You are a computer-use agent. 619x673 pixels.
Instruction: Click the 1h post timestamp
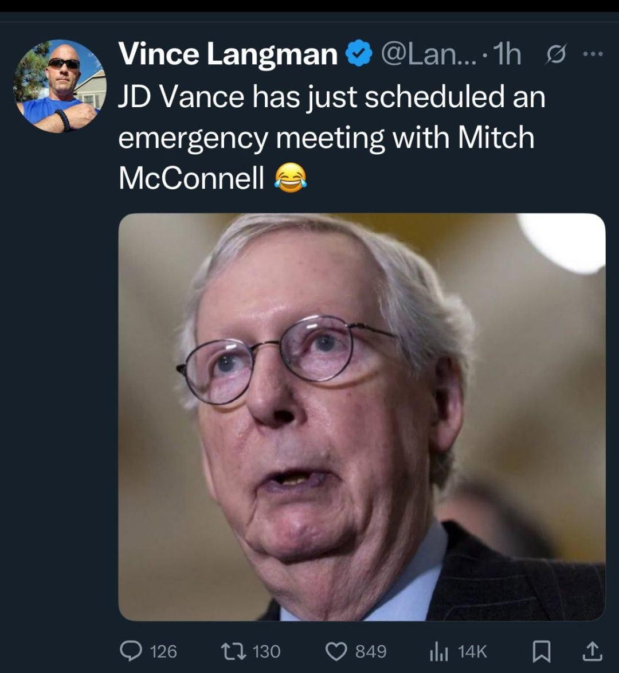[507, 55]
